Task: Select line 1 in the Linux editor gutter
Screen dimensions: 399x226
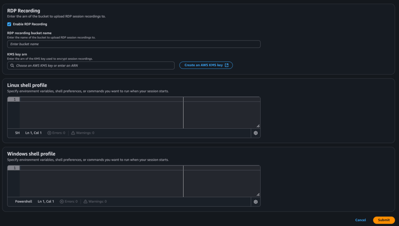Action: click(x=14, y=100)
